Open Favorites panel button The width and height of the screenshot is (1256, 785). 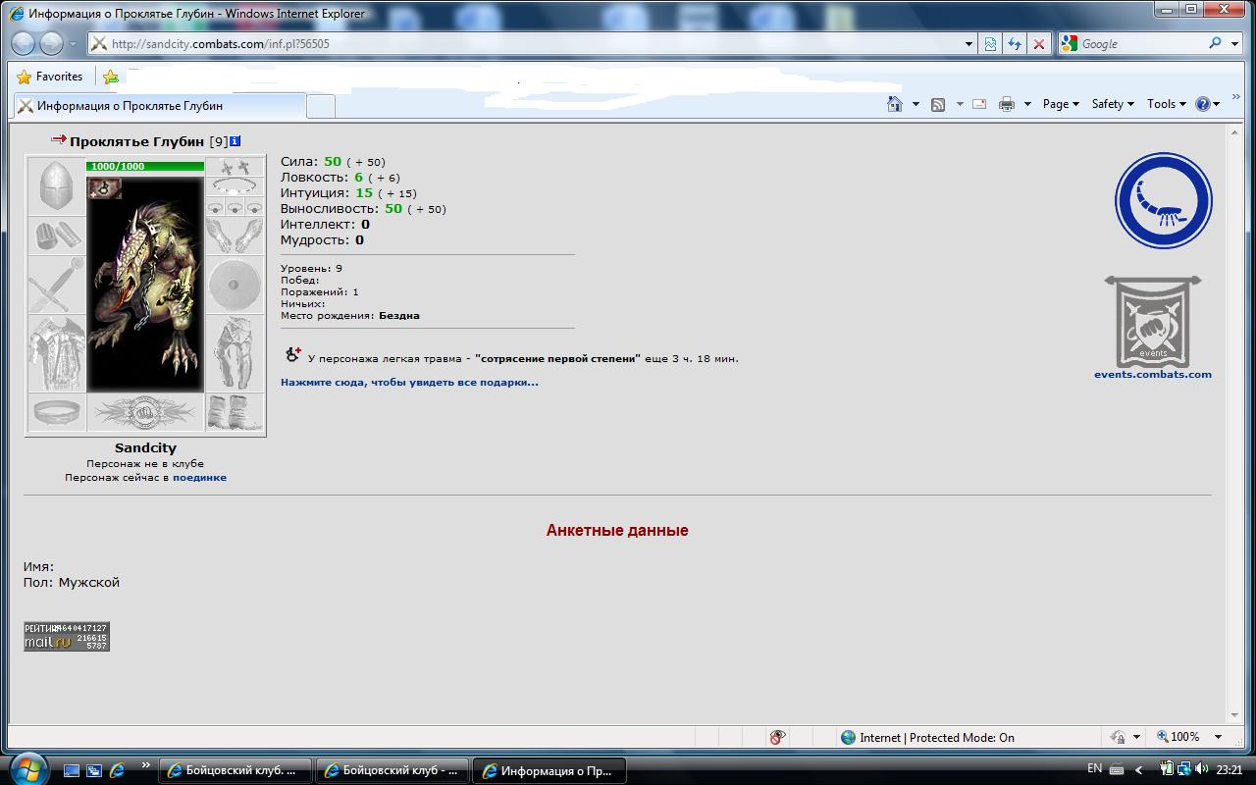(x=49, y=77)
